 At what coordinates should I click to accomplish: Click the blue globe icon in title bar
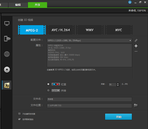tap(130, 2)
